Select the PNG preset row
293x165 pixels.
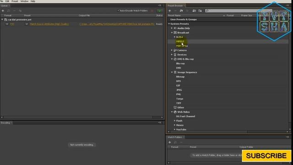coord(228,94)
